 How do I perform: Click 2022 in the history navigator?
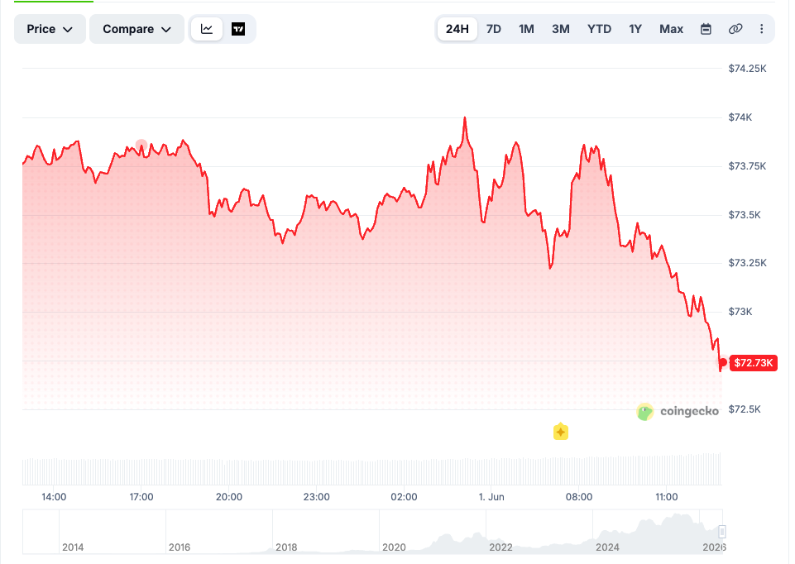click(x=500, y=547)
